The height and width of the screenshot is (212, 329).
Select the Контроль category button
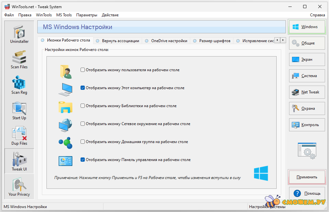pos(307,125)
